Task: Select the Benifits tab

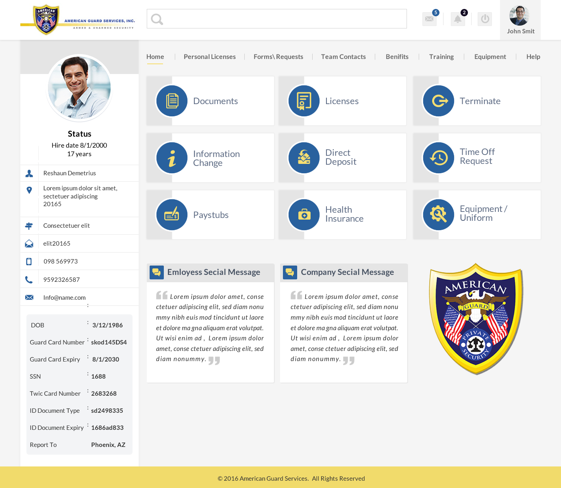Action: [x=397, y=57]
